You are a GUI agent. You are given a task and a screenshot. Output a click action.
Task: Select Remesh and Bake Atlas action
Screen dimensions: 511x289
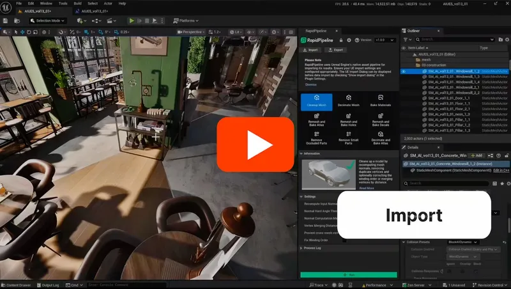coord(316,120)
